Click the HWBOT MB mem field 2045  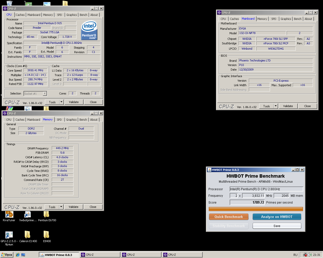pyautogui.click(x=281, y=196)
